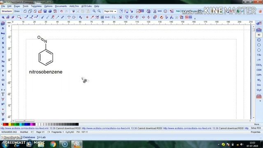The width and height of the screenshot is (263, 148).
Task: Export to PDF using the red PDF icon
Action: pos(55,11)
